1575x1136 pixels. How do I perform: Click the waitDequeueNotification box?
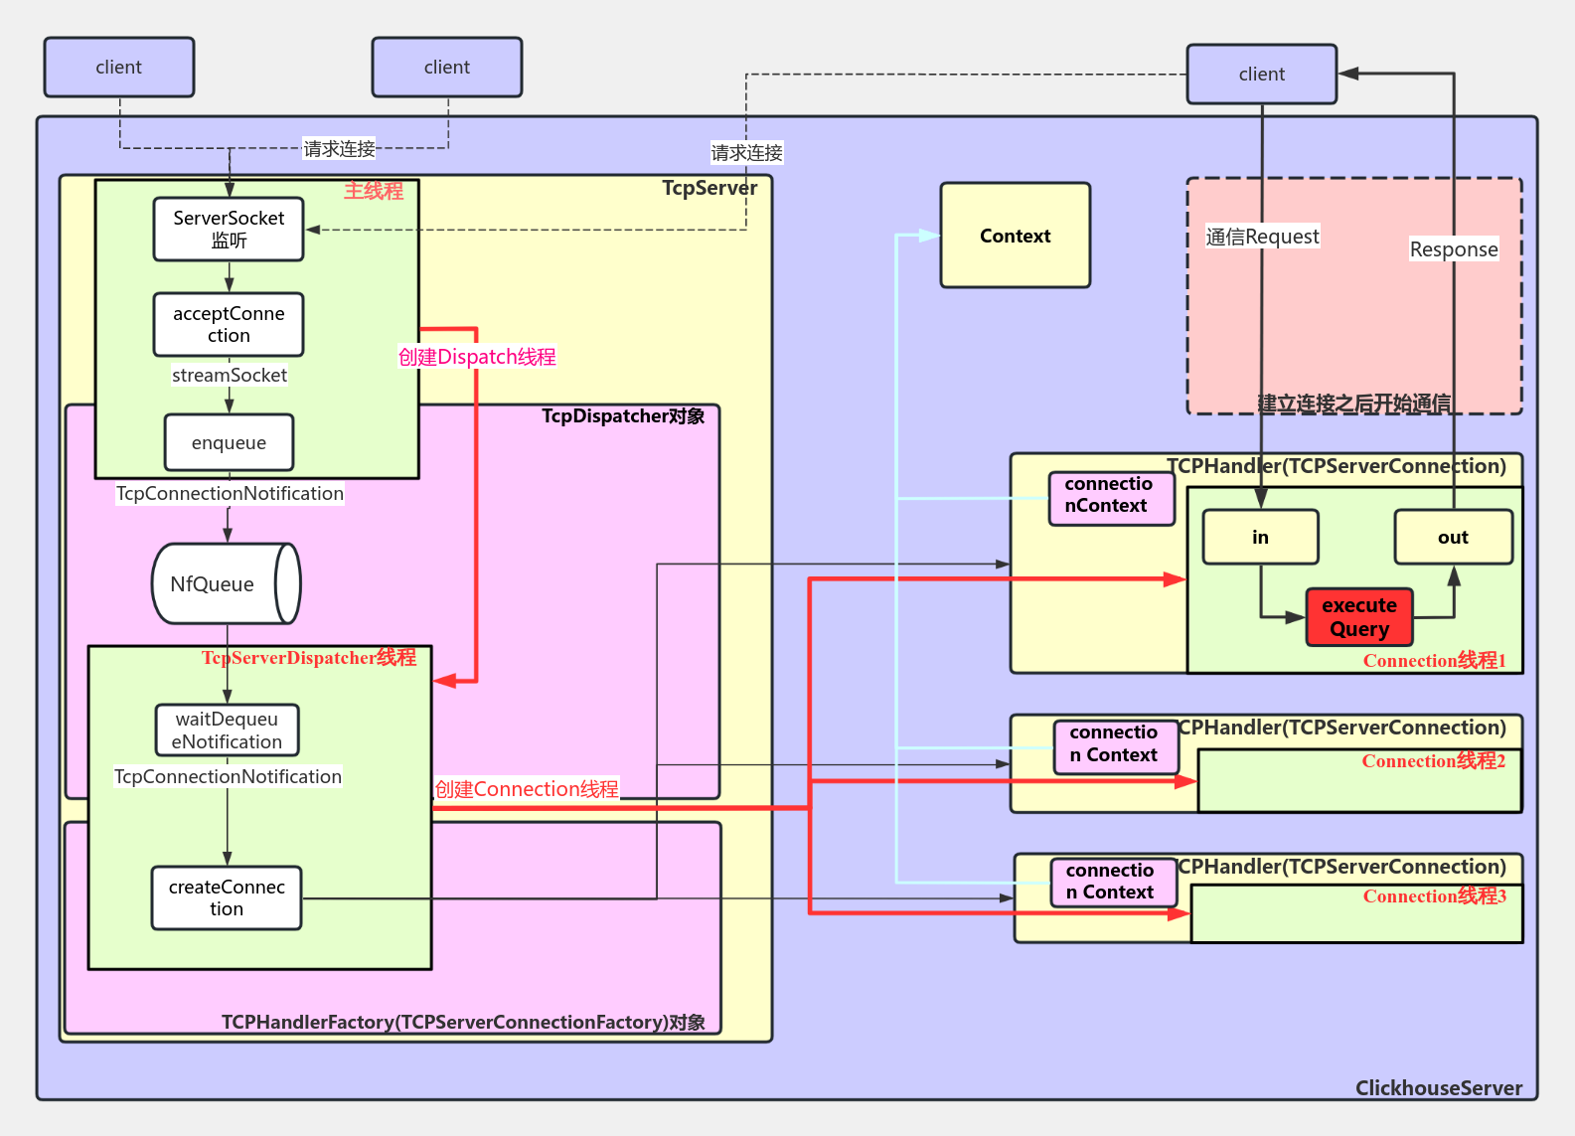coord(227,730)
